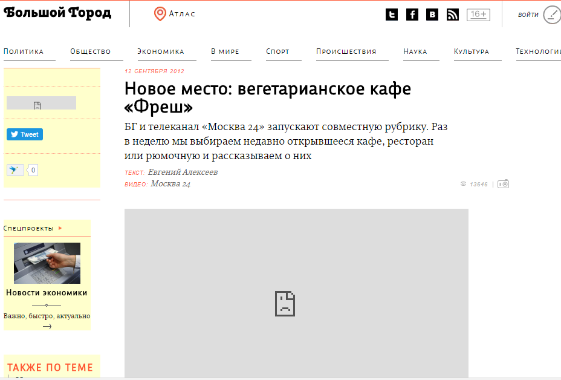The image size is (561, 380).
Task: Open the В мире section
Action: click(225, 51)
